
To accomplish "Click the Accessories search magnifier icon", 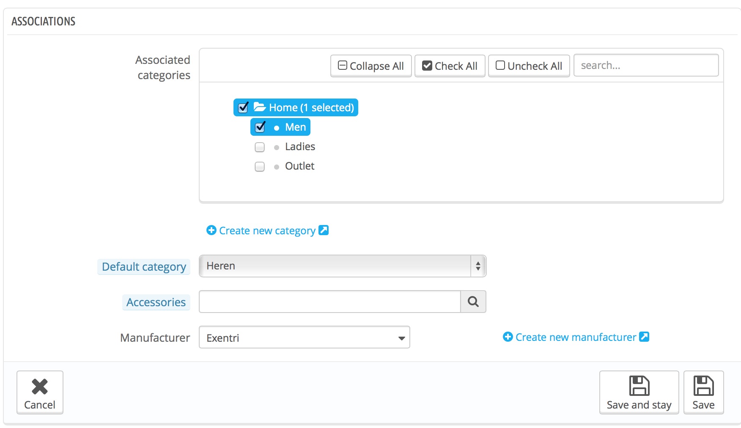I will [473, 302].
